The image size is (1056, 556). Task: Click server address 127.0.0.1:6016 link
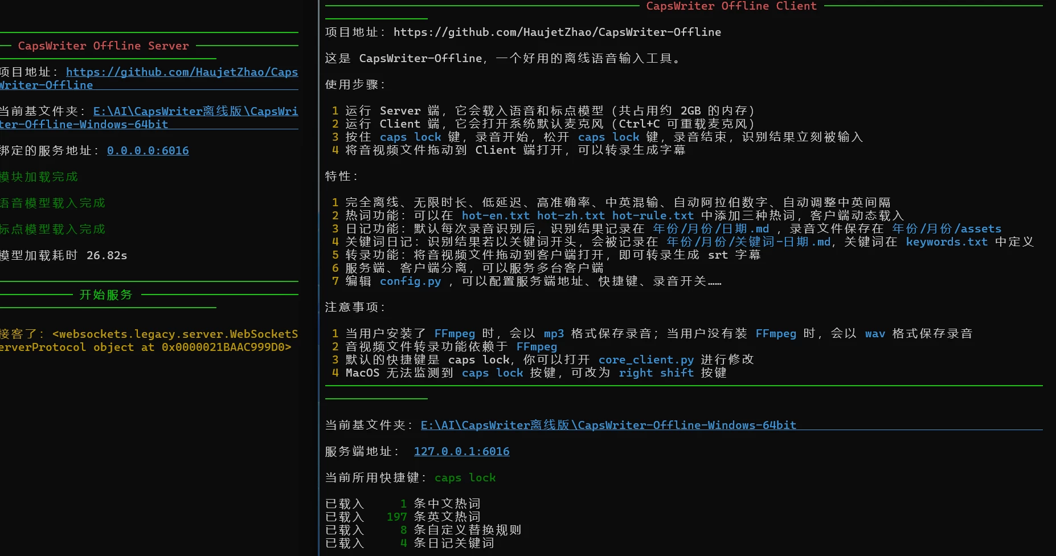point(462,452)
